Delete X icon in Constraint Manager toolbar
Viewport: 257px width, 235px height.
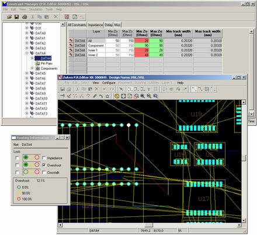(x=55, y=17)
